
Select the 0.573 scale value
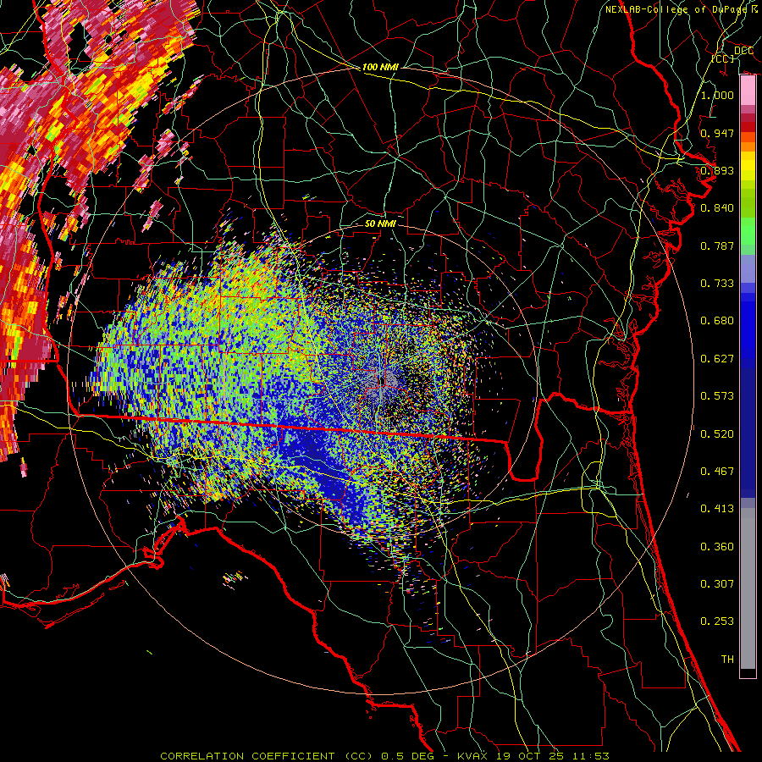[x=717, y=396]
